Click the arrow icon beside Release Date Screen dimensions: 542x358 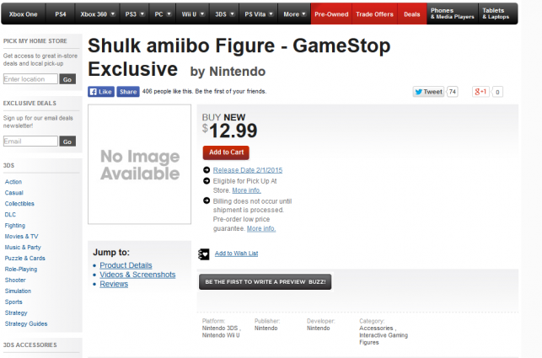pos(207,169)
